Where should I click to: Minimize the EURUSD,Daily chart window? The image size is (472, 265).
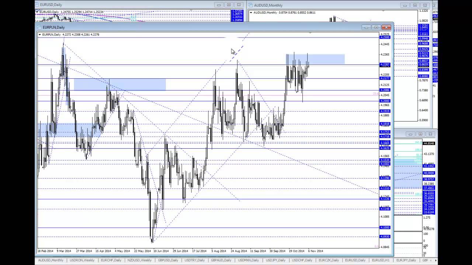[x=219, y=5]
